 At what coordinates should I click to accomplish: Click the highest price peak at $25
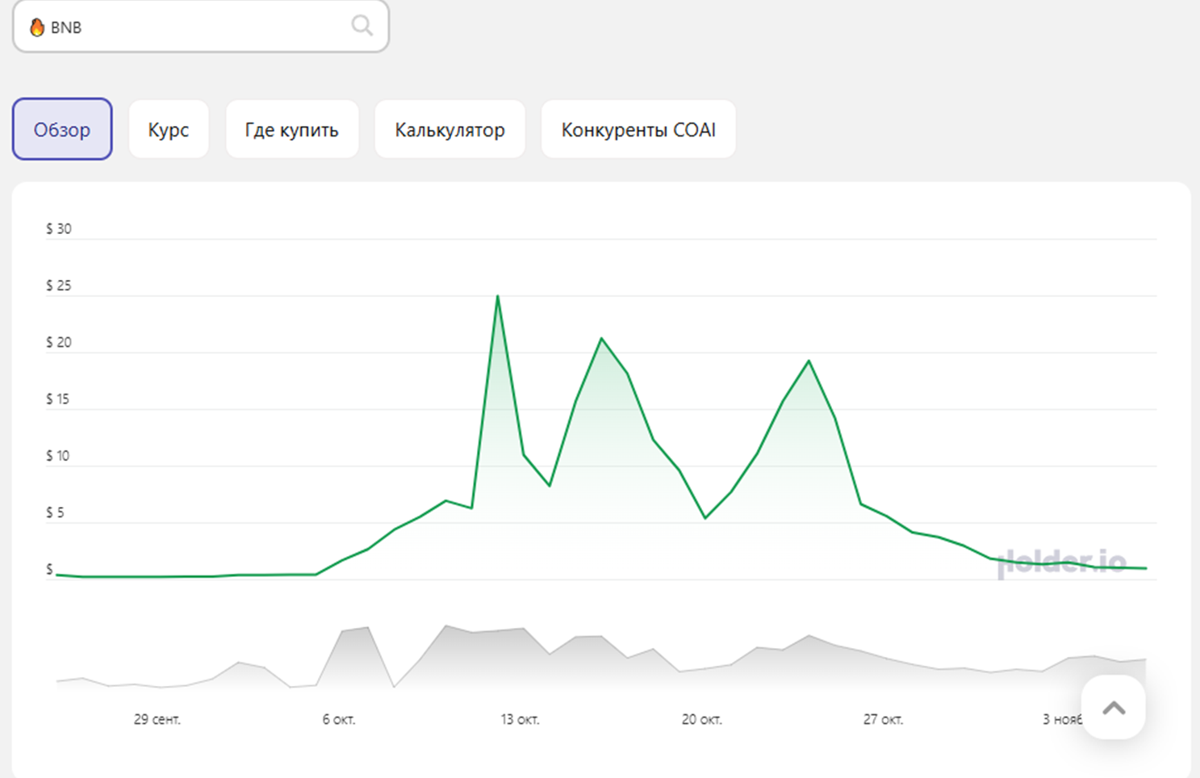tap(498, 297)
